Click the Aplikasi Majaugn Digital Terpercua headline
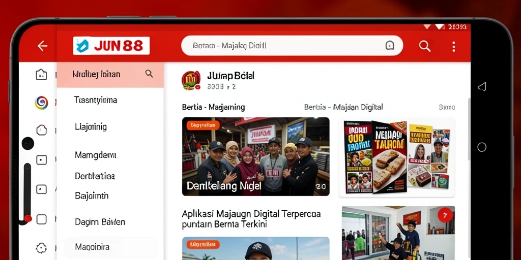This screenshot has height=260, width=521. click(251, 219)
